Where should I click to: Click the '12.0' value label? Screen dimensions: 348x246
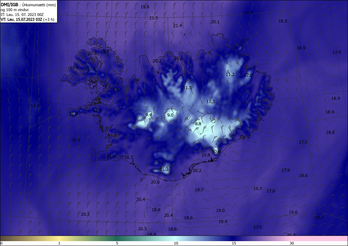coord(248,75)
